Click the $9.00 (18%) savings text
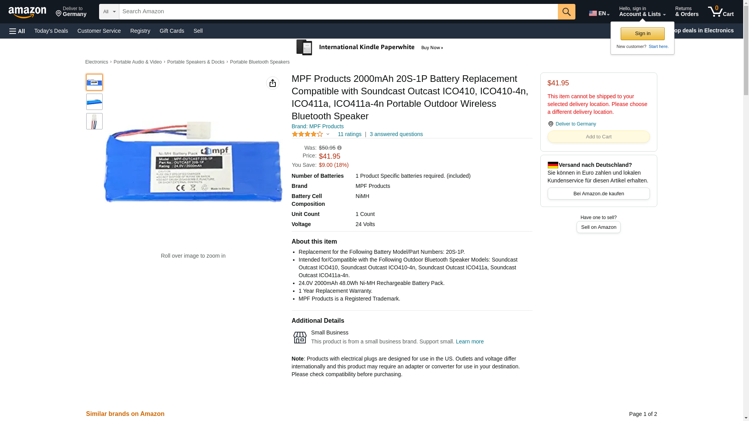 pos(334,165)
